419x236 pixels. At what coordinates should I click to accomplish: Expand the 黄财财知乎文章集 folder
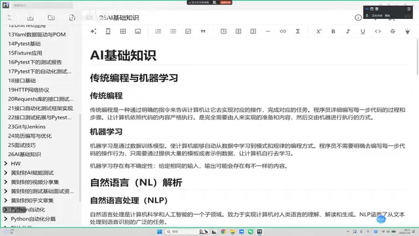(x=6, y=200)
